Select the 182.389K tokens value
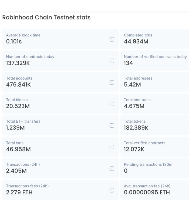Viewport: 189px width, 216px height. point(136,128)
